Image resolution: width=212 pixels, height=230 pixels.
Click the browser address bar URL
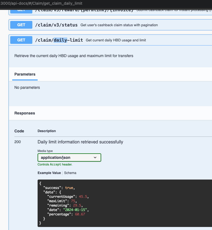pos(41,3)
